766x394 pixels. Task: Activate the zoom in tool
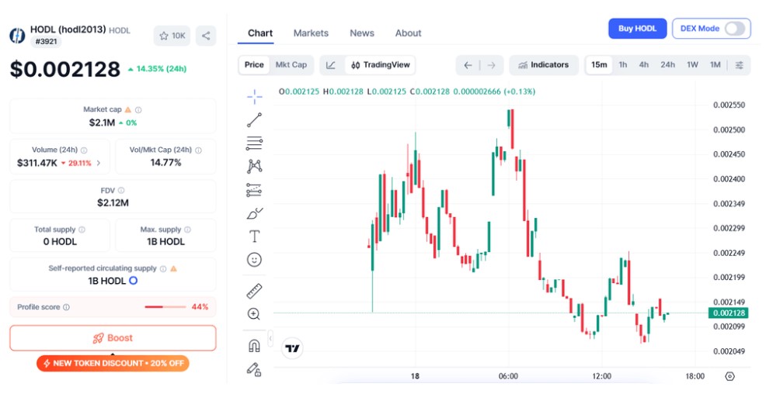254,314
